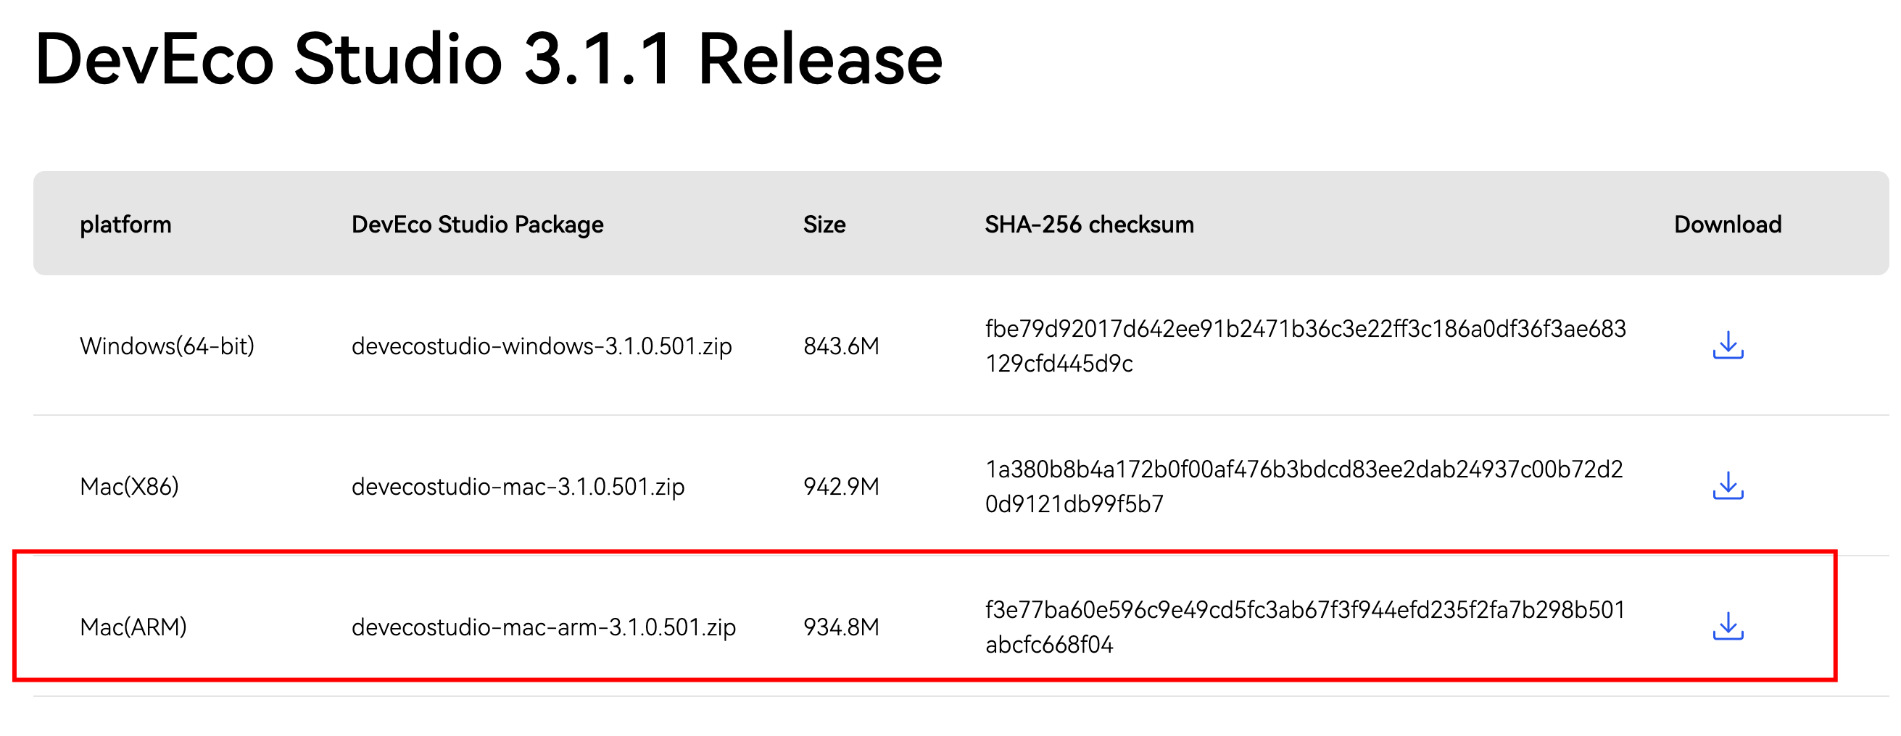1901x736 pixels.
Task: Click the Download column header
Action: 1728,224
